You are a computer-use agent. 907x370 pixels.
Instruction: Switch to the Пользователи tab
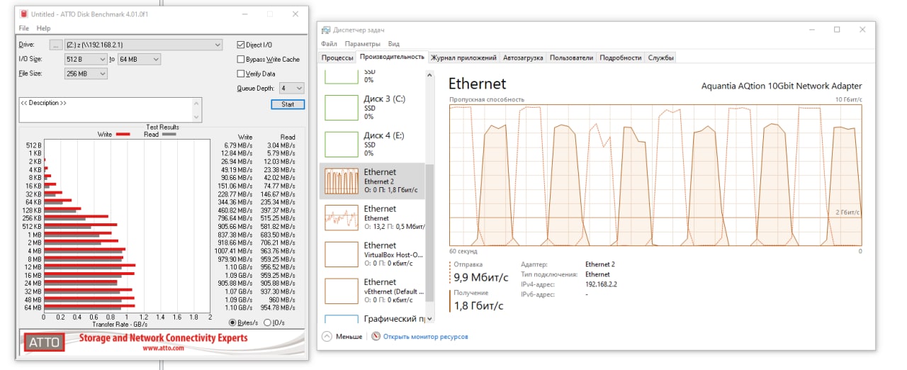pos(571,57)
